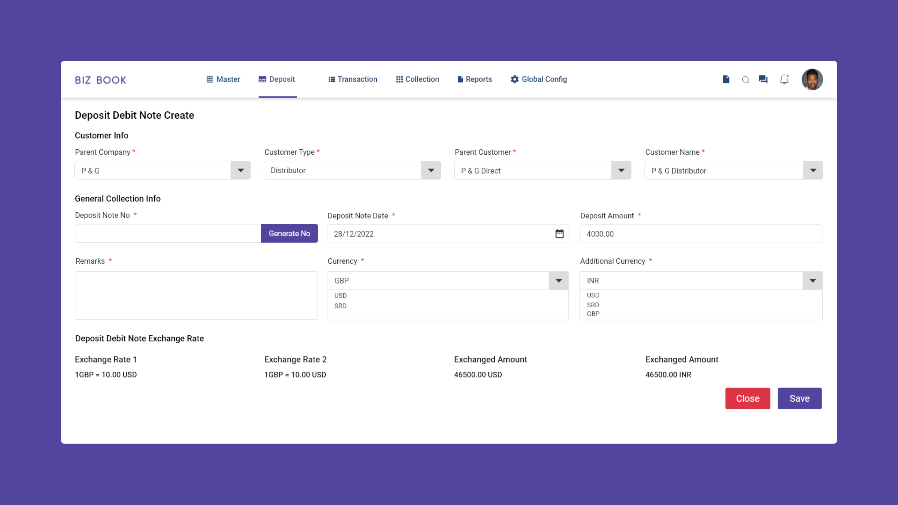The image size is (898, 505).
Task: Toggle the Currency dropdown arrow
Action: coord(558,281)
